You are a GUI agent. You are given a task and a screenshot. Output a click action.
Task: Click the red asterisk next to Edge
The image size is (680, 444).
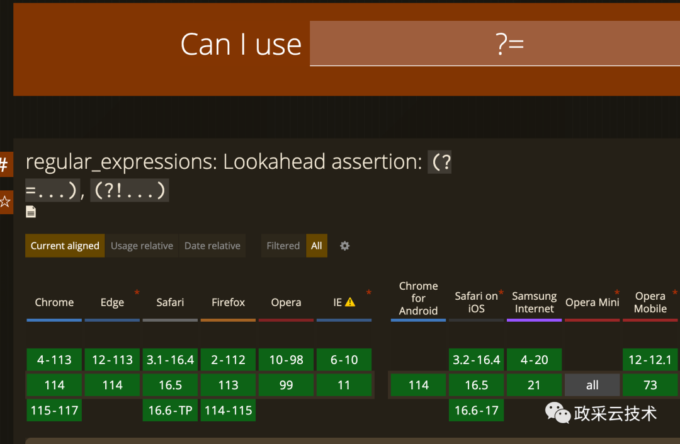click(x=137, y=293)
